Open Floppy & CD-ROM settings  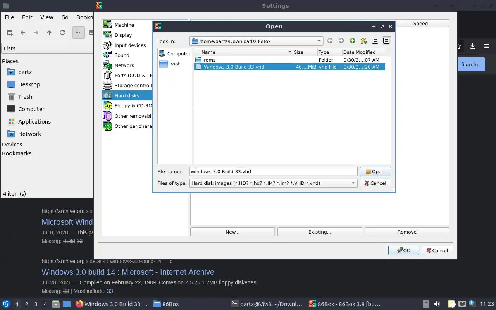127,105
